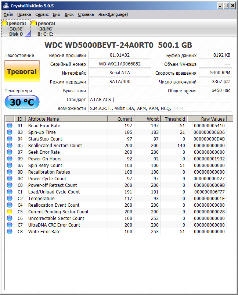The width and height of the screenshot is (238, 295).
Task: Click status icon for Write Error Rate
Action: (x=10, y=231)
